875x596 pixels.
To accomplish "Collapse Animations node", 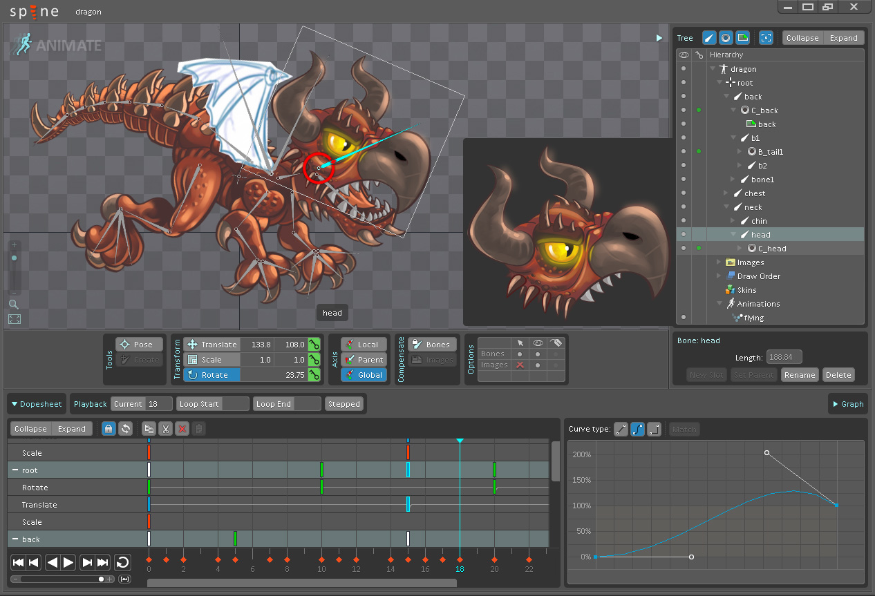I will pos(719,303).
